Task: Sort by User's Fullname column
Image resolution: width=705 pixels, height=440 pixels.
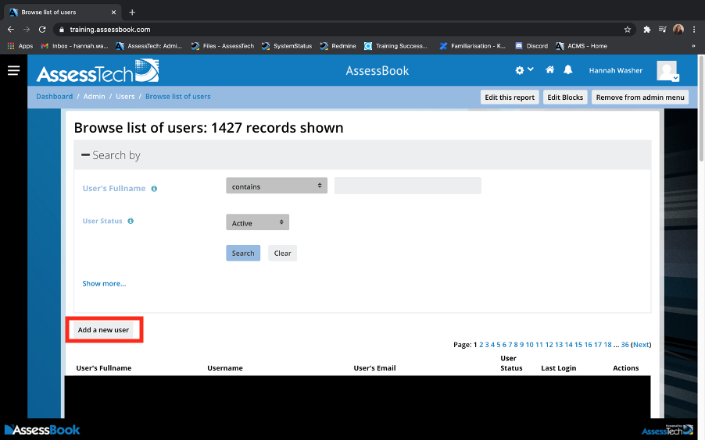Action: 104,368
